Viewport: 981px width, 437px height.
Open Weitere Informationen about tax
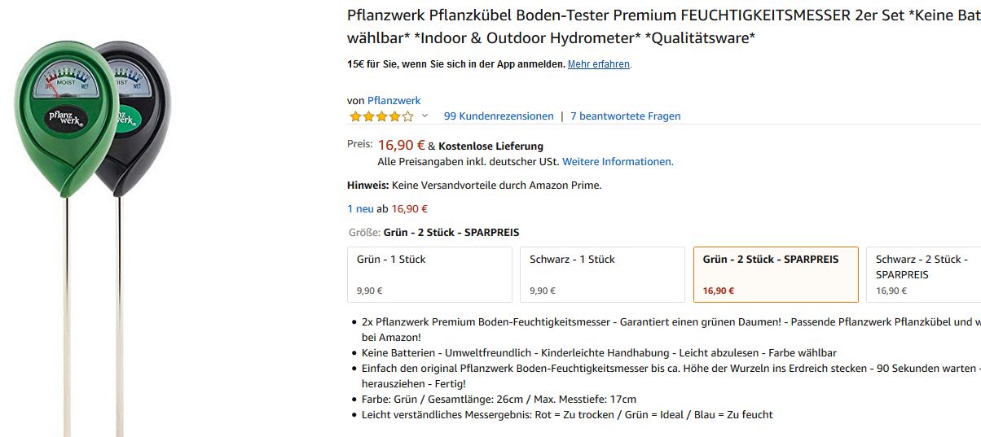coord(618,162)
